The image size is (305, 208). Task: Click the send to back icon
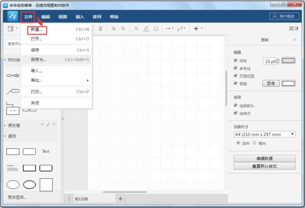(x=123, y=29)
